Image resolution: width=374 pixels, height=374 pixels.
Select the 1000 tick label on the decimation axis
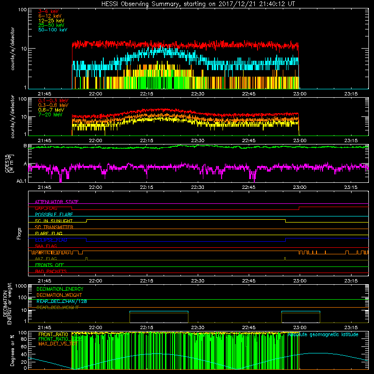coord(21,286)
